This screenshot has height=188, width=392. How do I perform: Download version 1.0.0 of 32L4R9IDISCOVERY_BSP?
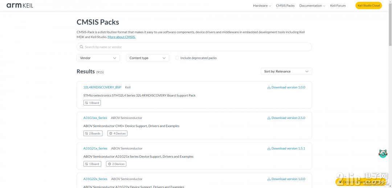286,87
